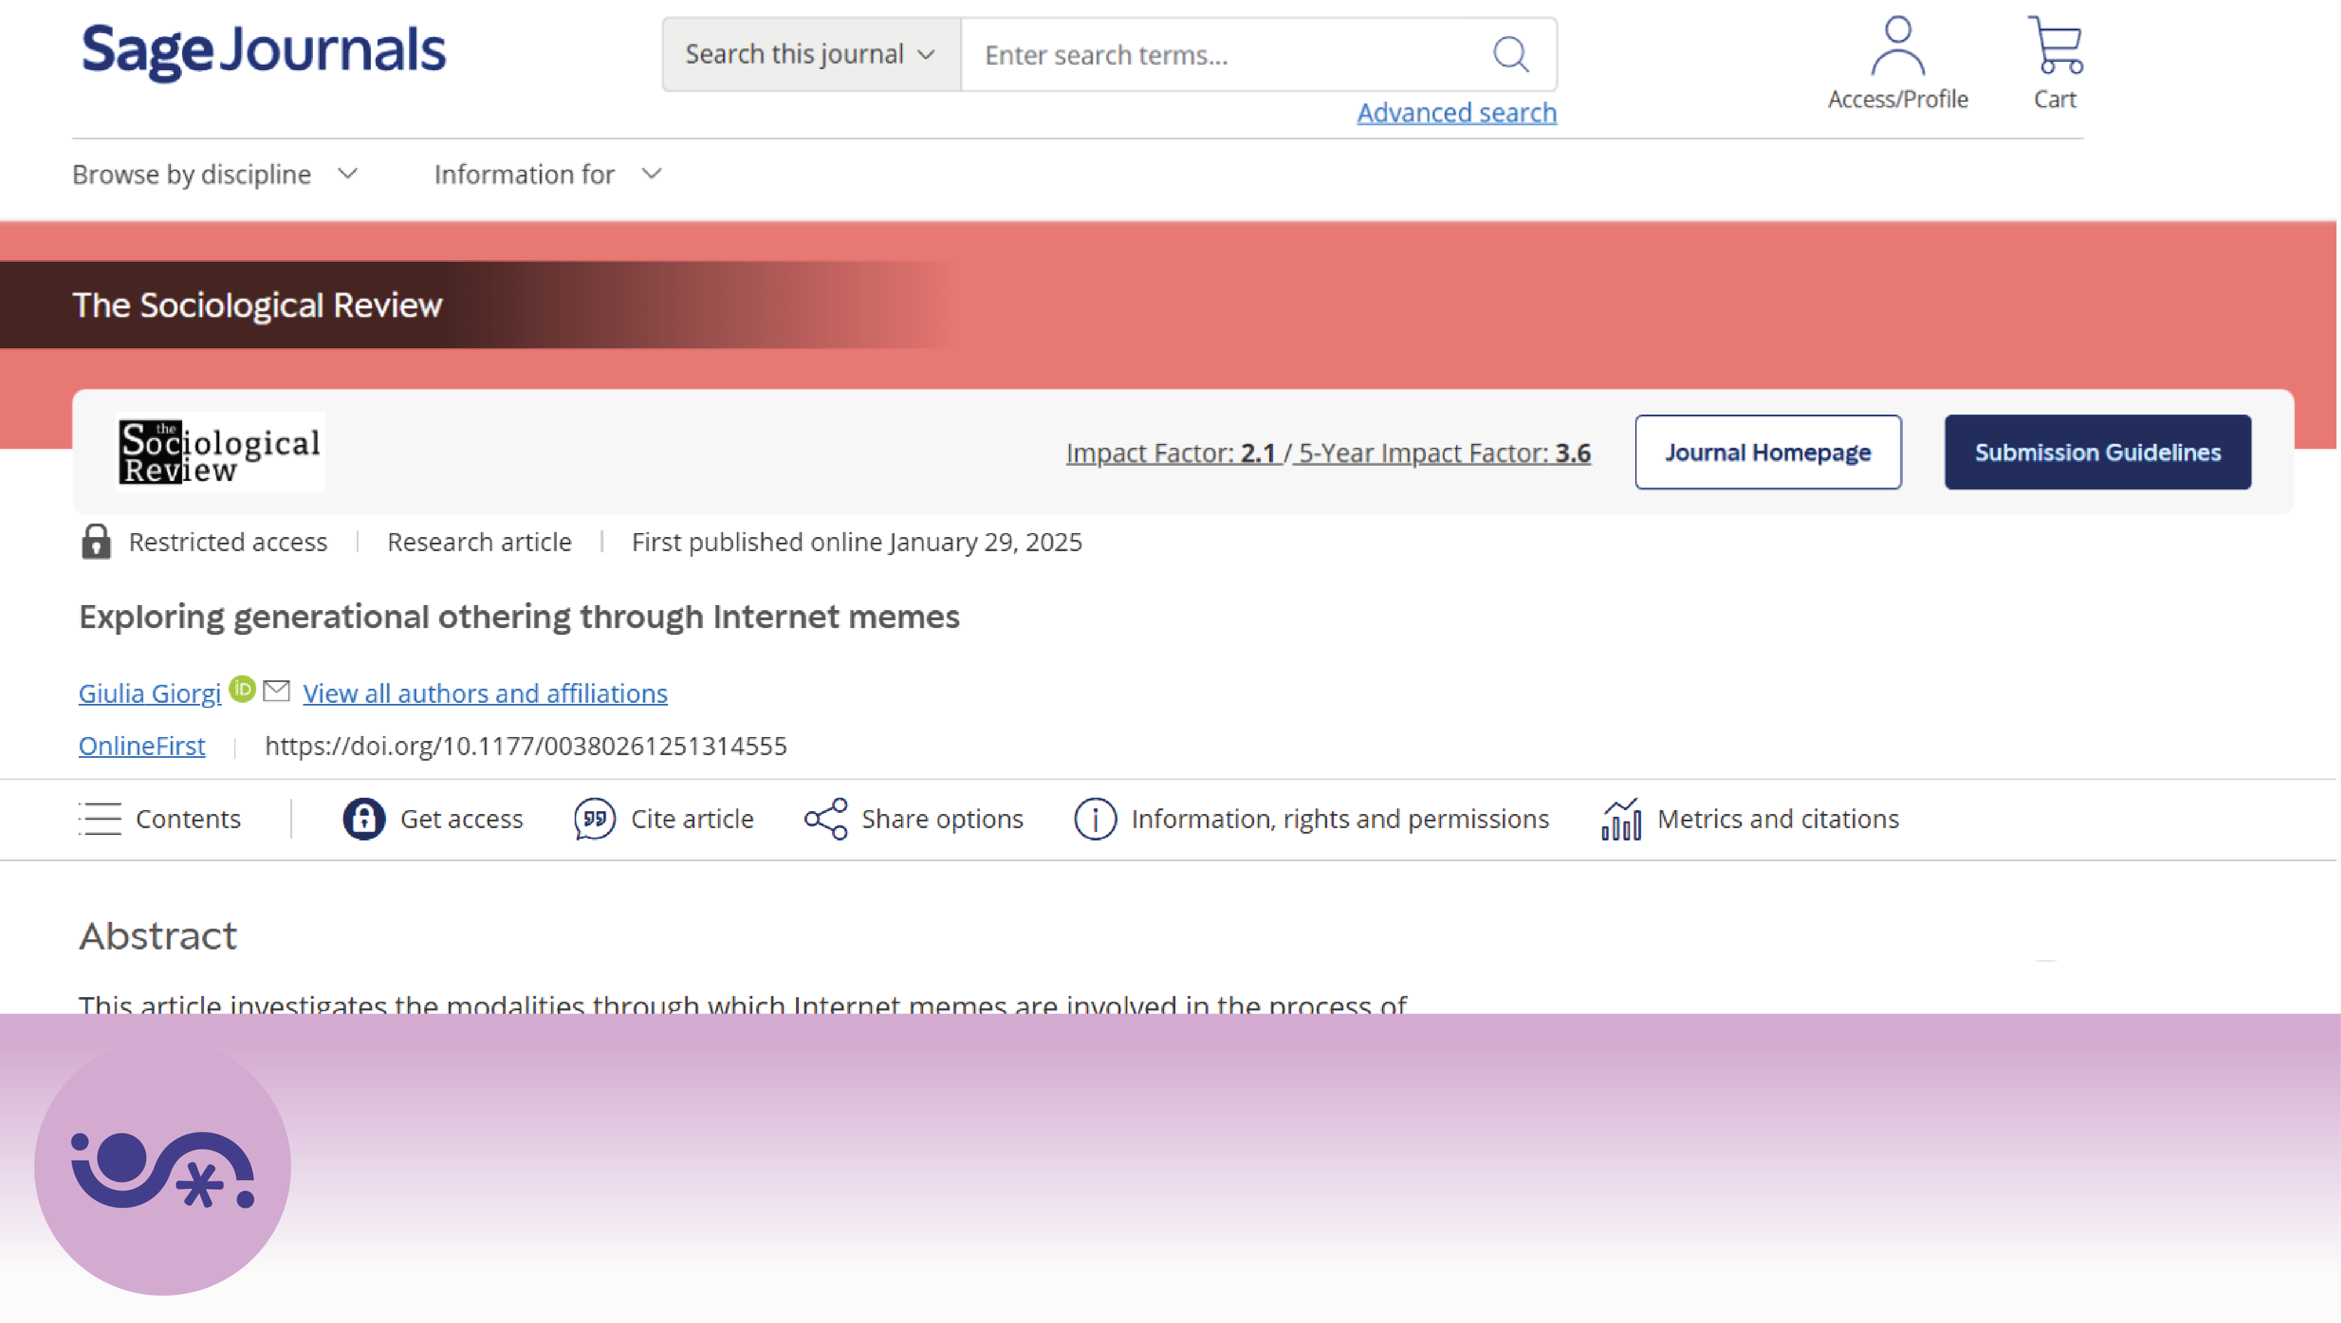Click the Access/Profile text label
The height and width of the screenshot is (1323, 2341).
1898,99
